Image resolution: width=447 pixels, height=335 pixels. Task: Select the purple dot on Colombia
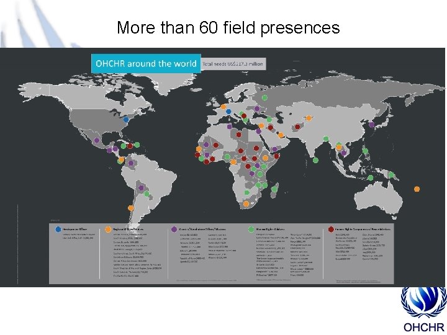pos(131,163)
